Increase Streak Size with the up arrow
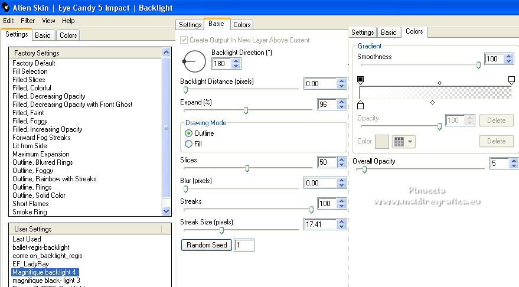Screen dimensions: 519x287 342,222
